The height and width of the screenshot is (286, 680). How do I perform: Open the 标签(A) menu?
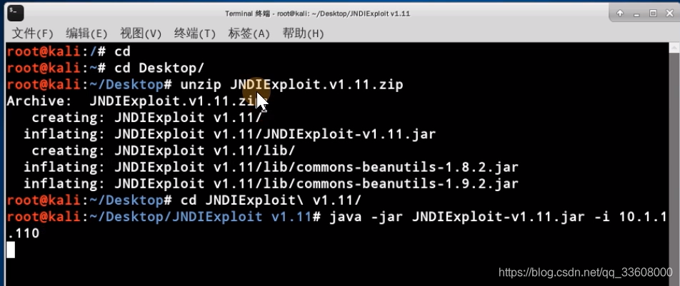pos(249,34)
